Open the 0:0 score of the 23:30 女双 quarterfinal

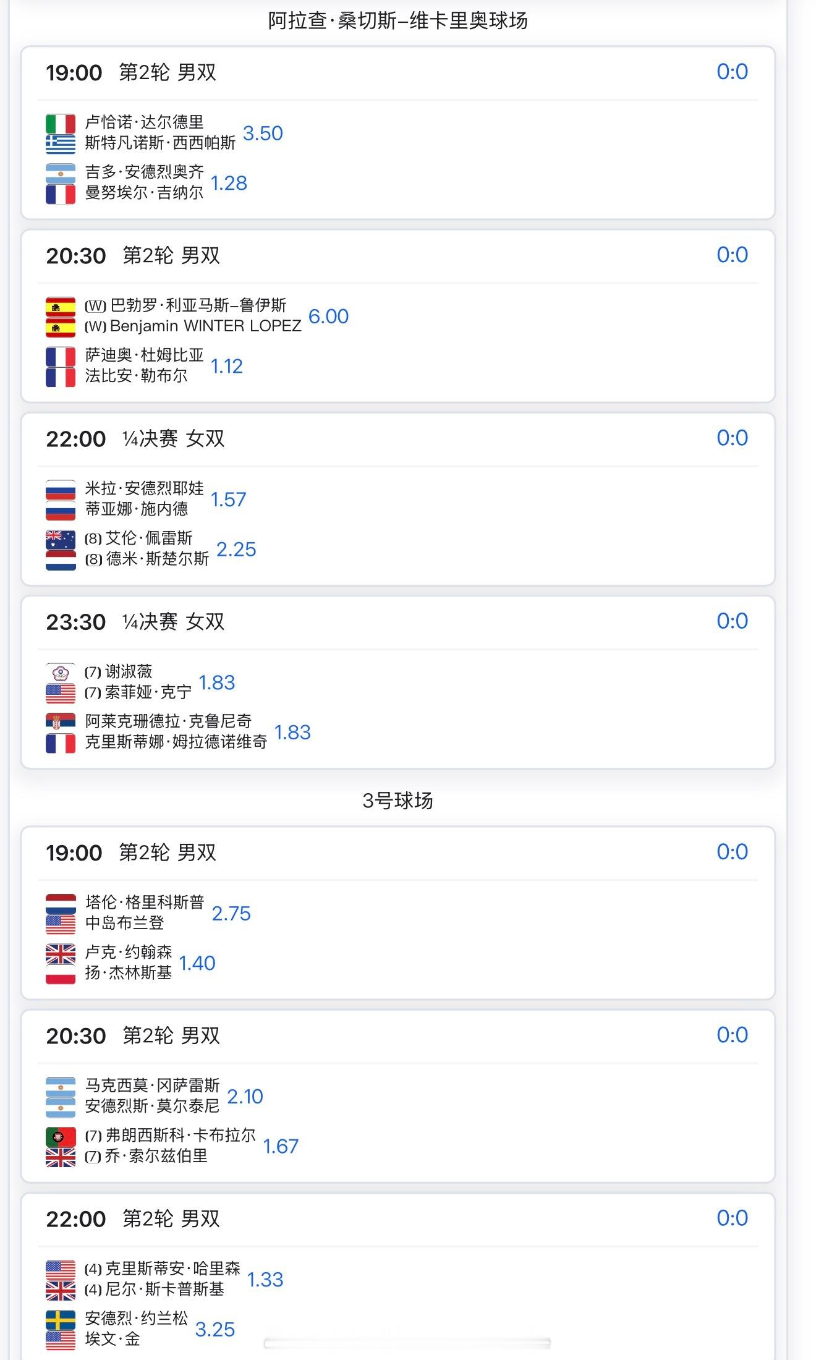(732, 621)
